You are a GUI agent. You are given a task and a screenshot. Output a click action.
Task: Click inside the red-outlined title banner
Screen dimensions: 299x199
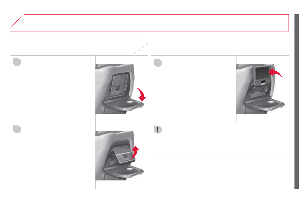point(150,23)
